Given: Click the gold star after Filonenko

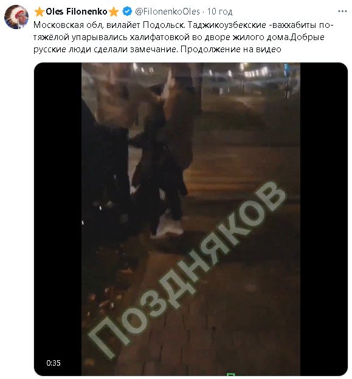Looking at the screenshot, I should point(114,12).
